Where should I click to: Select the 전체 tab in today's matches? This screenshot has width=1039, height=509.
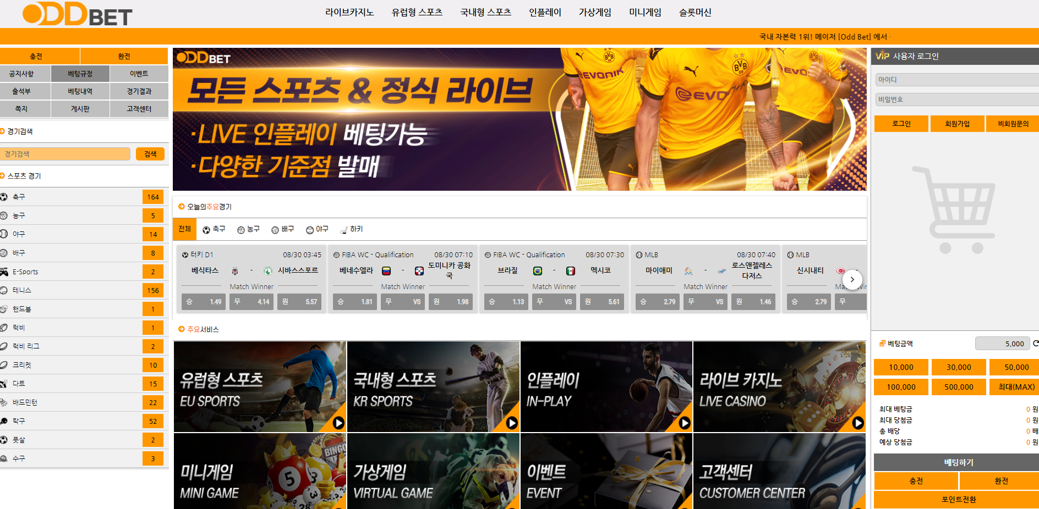click(184, 229)
